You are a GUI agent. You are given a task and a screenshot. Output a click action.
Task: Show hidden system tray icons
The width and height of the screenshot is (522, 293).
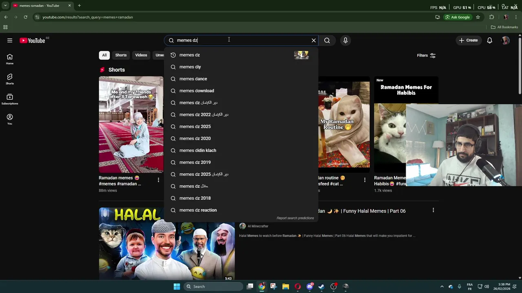pos(442,286)
